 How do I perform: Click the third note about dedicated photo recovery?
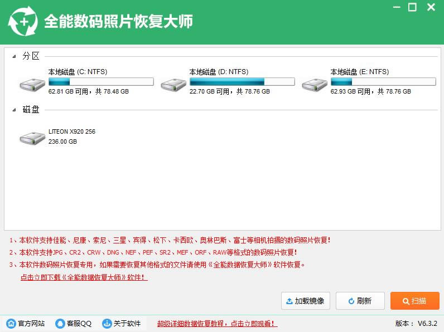tap(157, 265)
